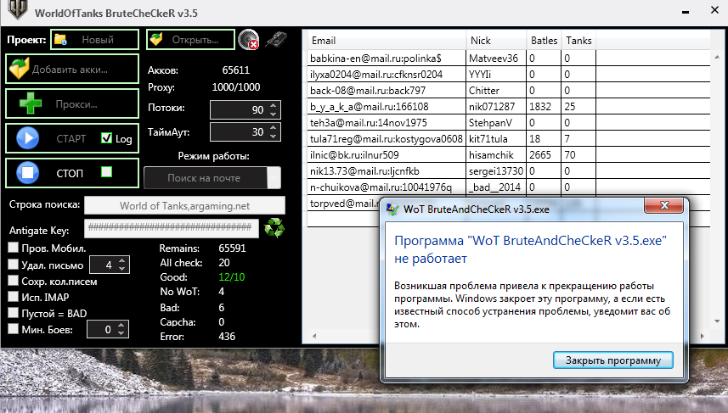The image size is (728, 413).
Task: Click the Tanks cell showing 70
Action: tap(578, 155)
